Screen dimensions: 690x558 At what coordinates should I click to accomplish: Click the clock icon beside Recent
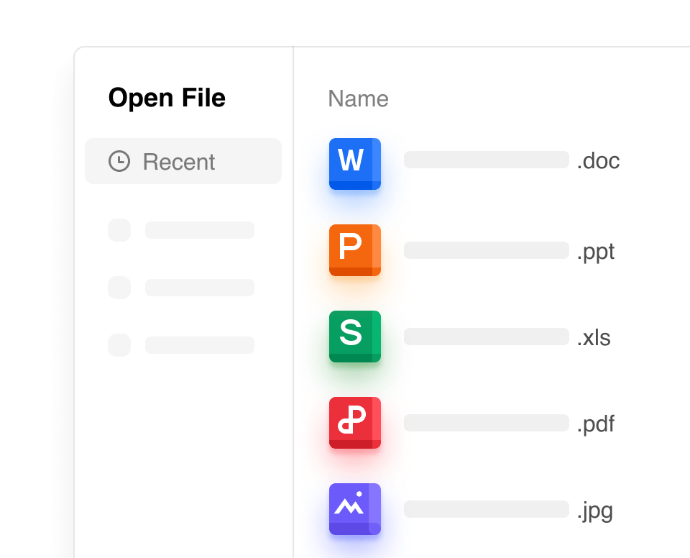119,161
